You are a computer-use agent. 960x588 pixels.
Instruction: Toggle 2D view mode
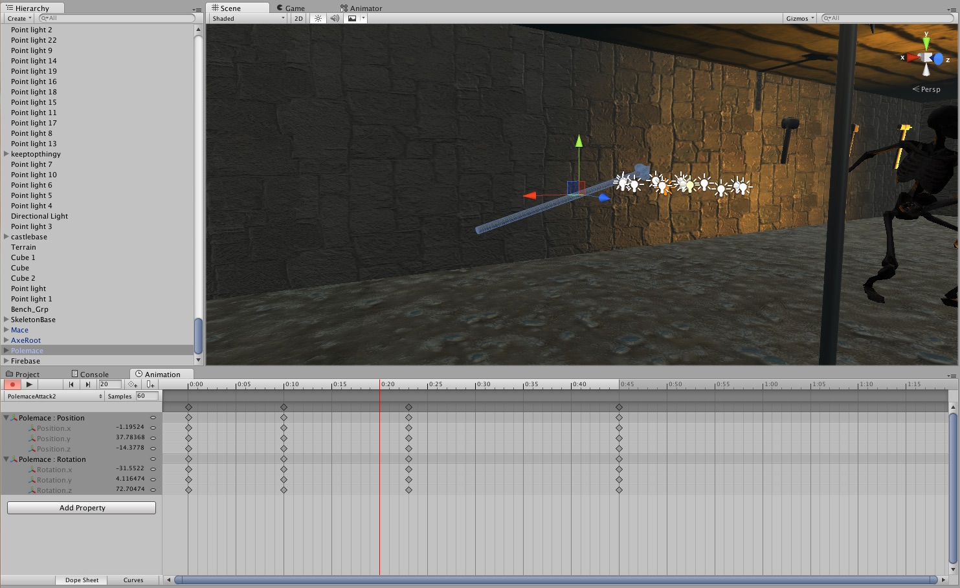(x=298, y=18)
